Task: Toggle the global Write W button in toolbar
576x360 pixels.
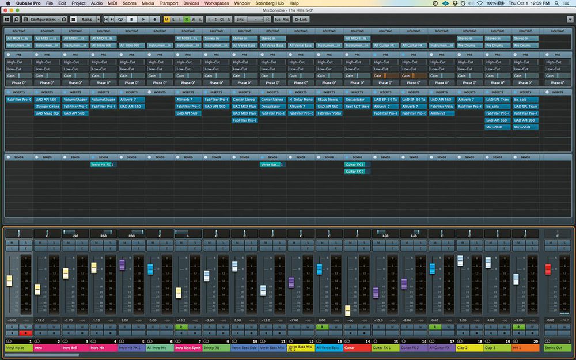Action: point(193,20)
